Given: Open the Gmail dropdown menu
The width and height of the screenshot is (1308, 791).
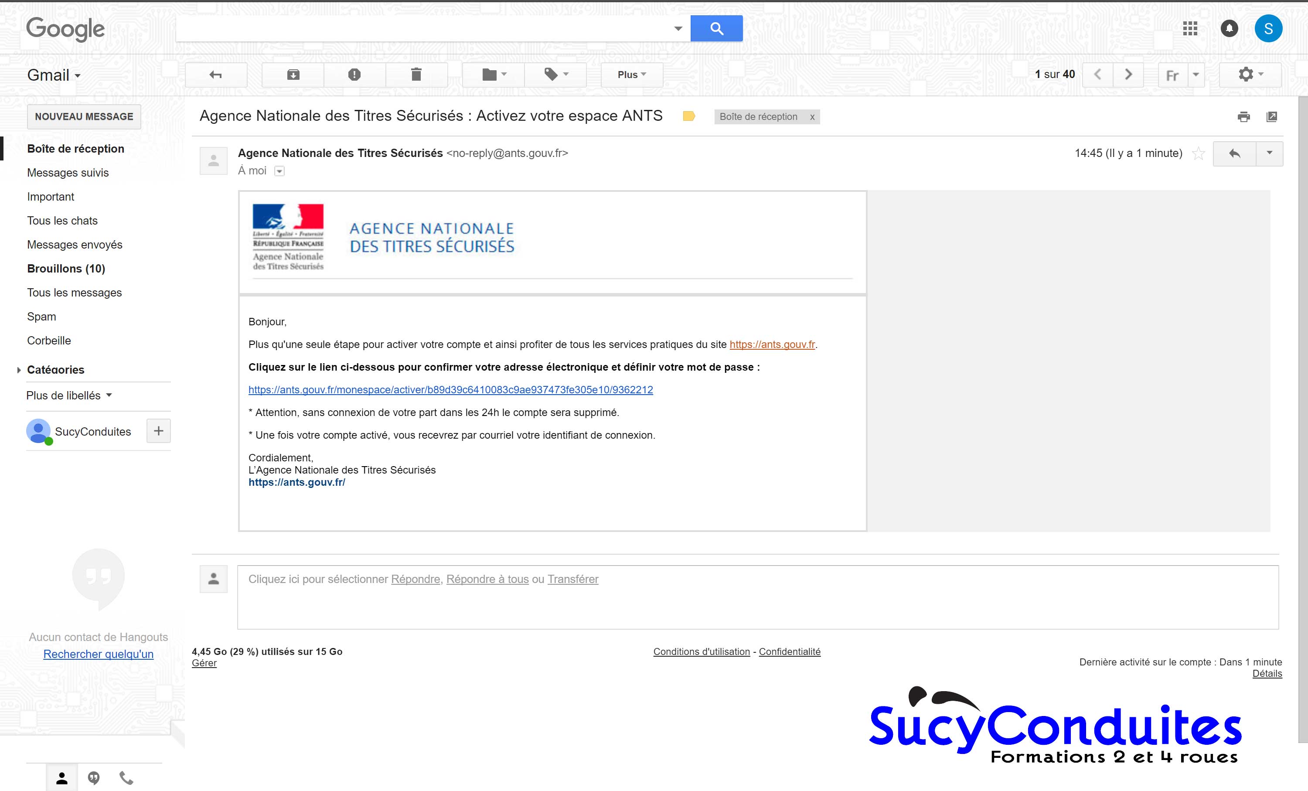Looking at the screenshot, I should [x=54, y=75].
